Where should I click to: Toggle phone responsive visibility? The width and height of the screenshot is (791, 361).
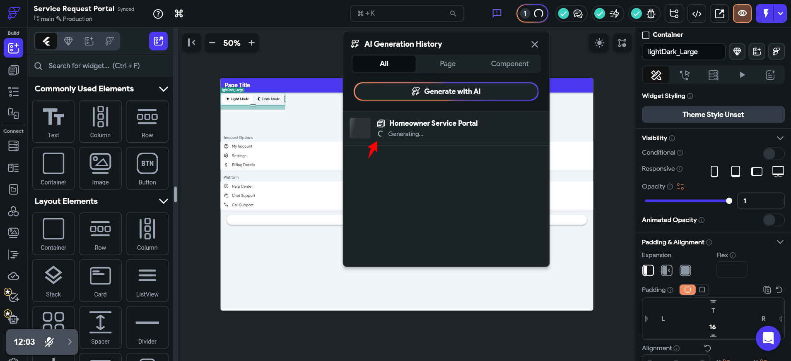[714, 171]
